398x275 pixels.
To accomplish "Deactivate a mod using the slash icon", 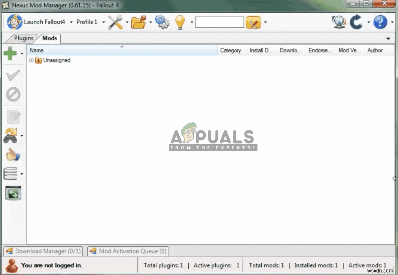I will pos(12,94).
